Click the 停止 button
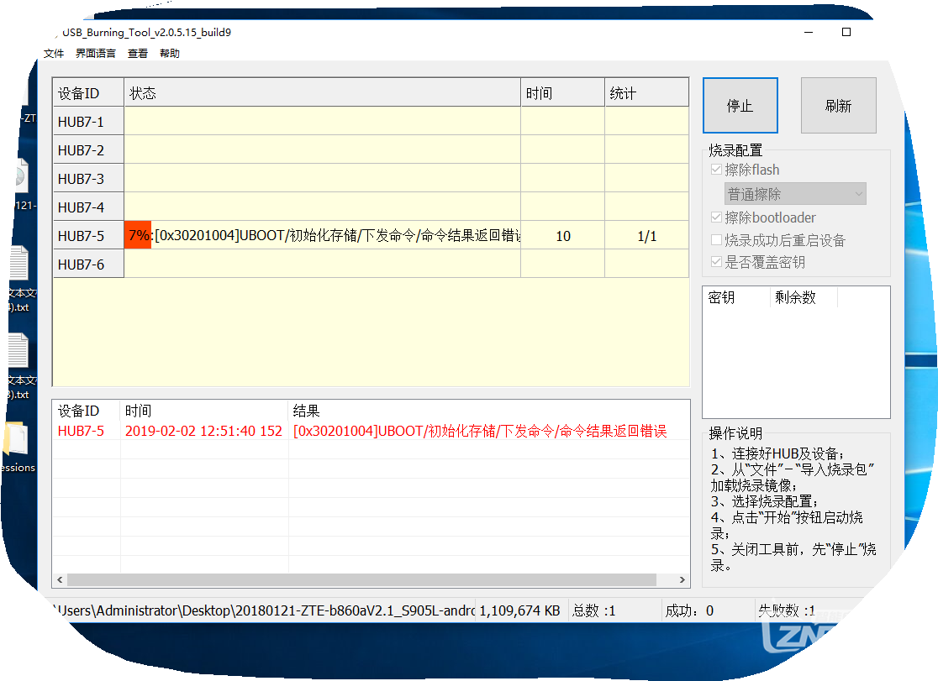Image resolution: width=938 pixels, height=681 pixels. 740,105
